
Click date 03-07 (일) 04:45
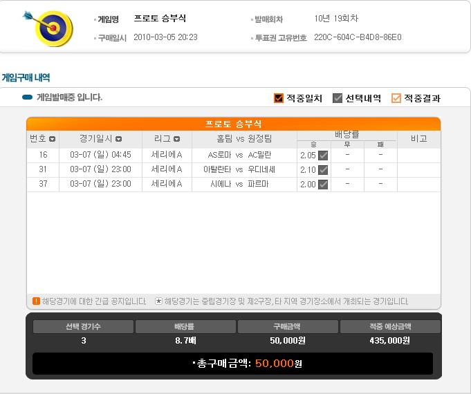coord(100,155)
